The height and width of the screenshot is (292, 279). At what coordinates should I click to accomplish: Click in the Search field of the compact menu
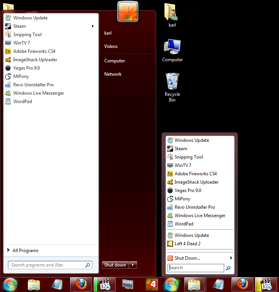pos(196,268)
